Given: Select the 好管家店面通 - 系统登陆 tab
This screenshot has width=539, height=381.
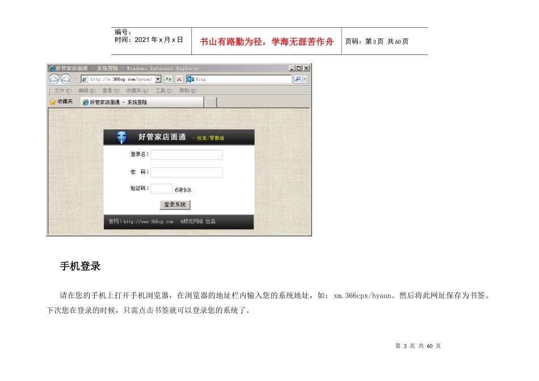Looking at the screenshot, I should pos(142,102).
